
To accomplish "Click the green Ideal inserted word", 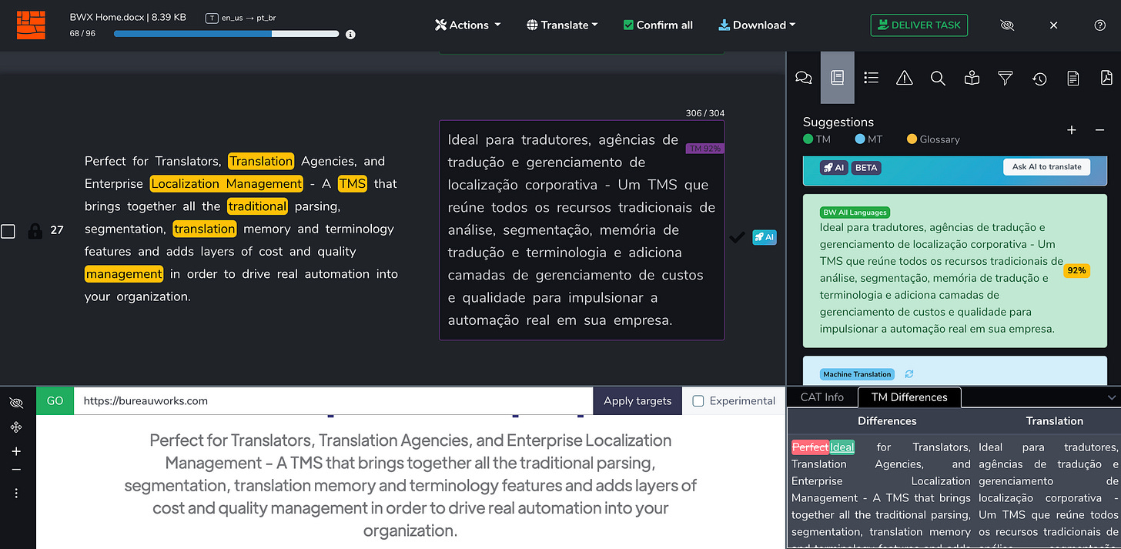I will [x=842, y=447].
